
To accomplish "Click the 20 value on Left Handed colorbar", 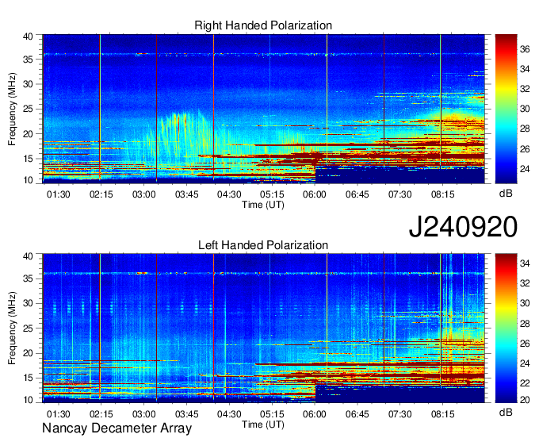I will coord(525,399).
